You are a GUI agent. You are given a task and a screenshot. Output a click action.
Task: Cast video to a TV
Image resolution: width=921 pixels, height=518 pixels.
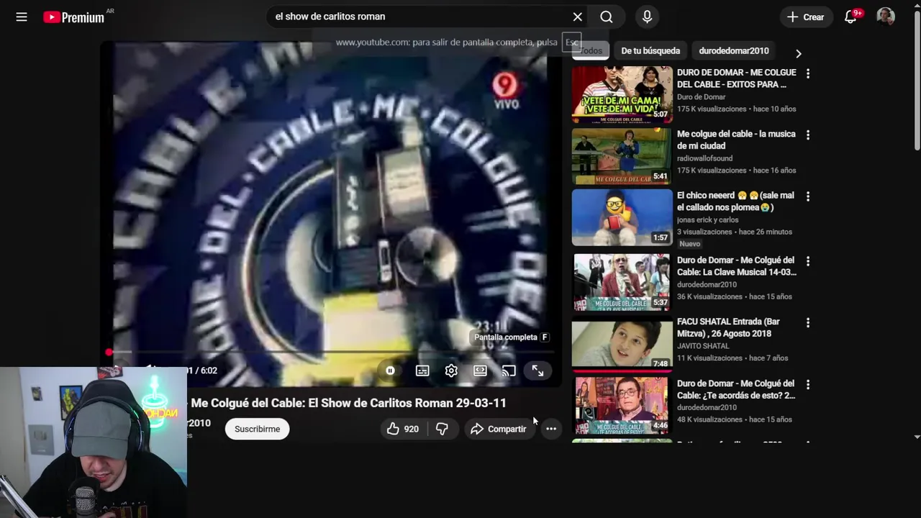[509, 371]
